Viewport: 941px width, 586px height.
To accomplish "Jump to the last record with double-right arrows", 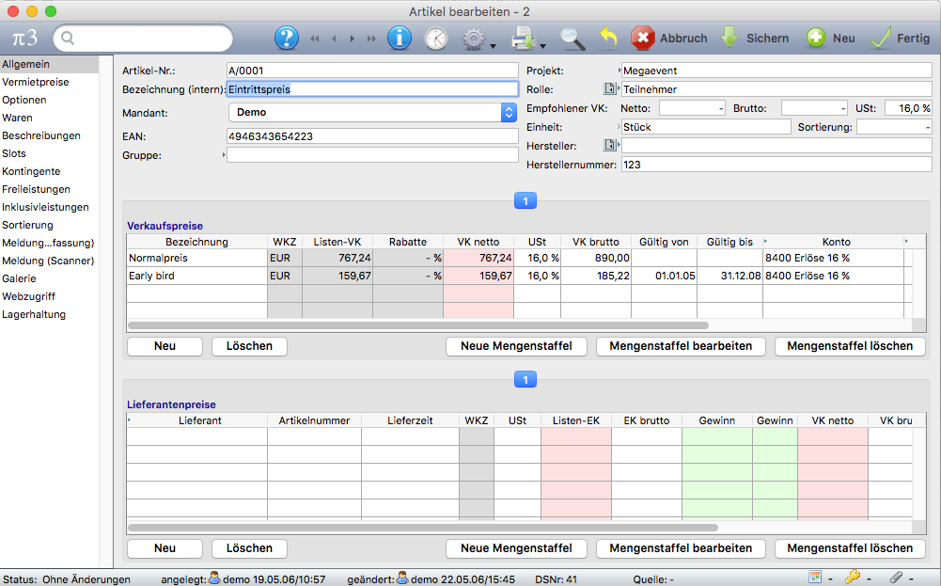I will (x=371, y=39).
